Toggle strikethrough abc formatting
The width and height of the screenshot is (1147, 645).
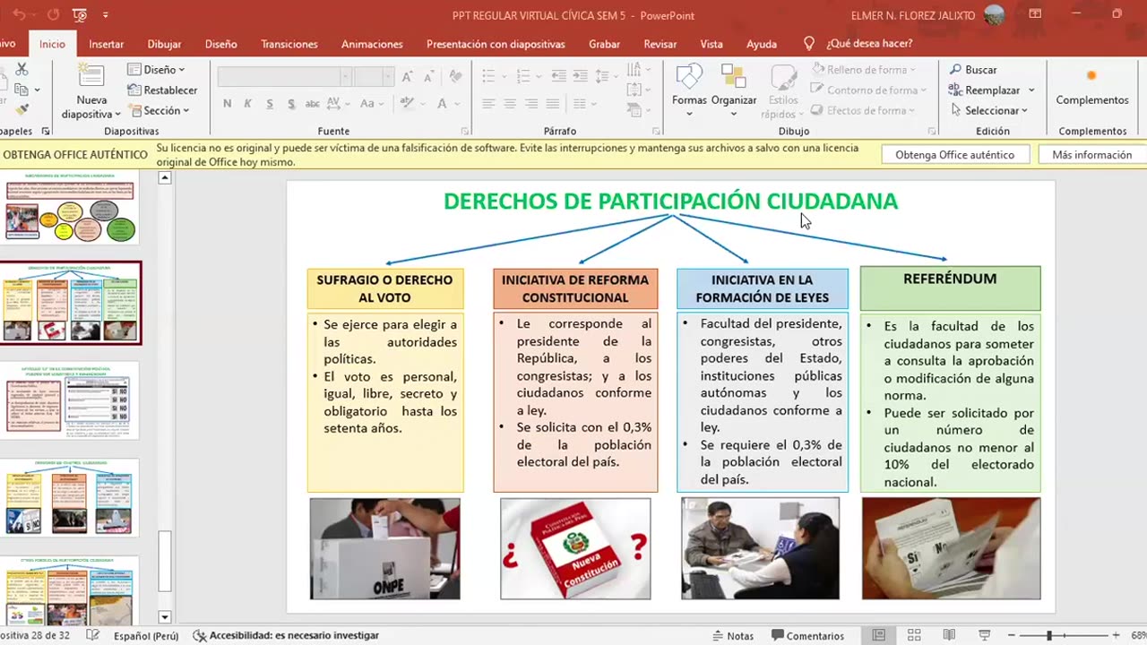[x=314, y=104]
